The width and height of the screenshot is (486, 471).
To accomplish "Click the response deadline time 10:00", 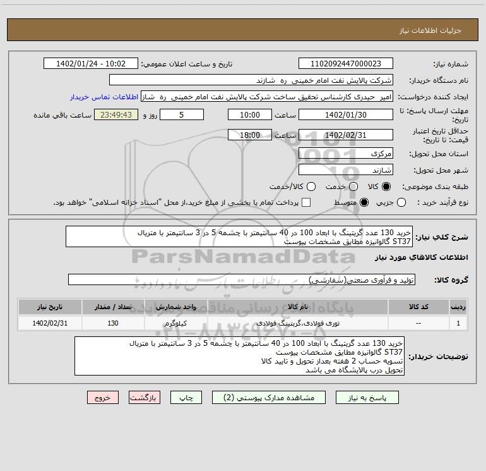I will click(250, 114).
